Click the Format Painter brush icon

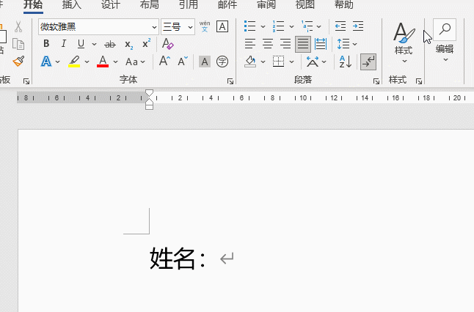(18, 62)
